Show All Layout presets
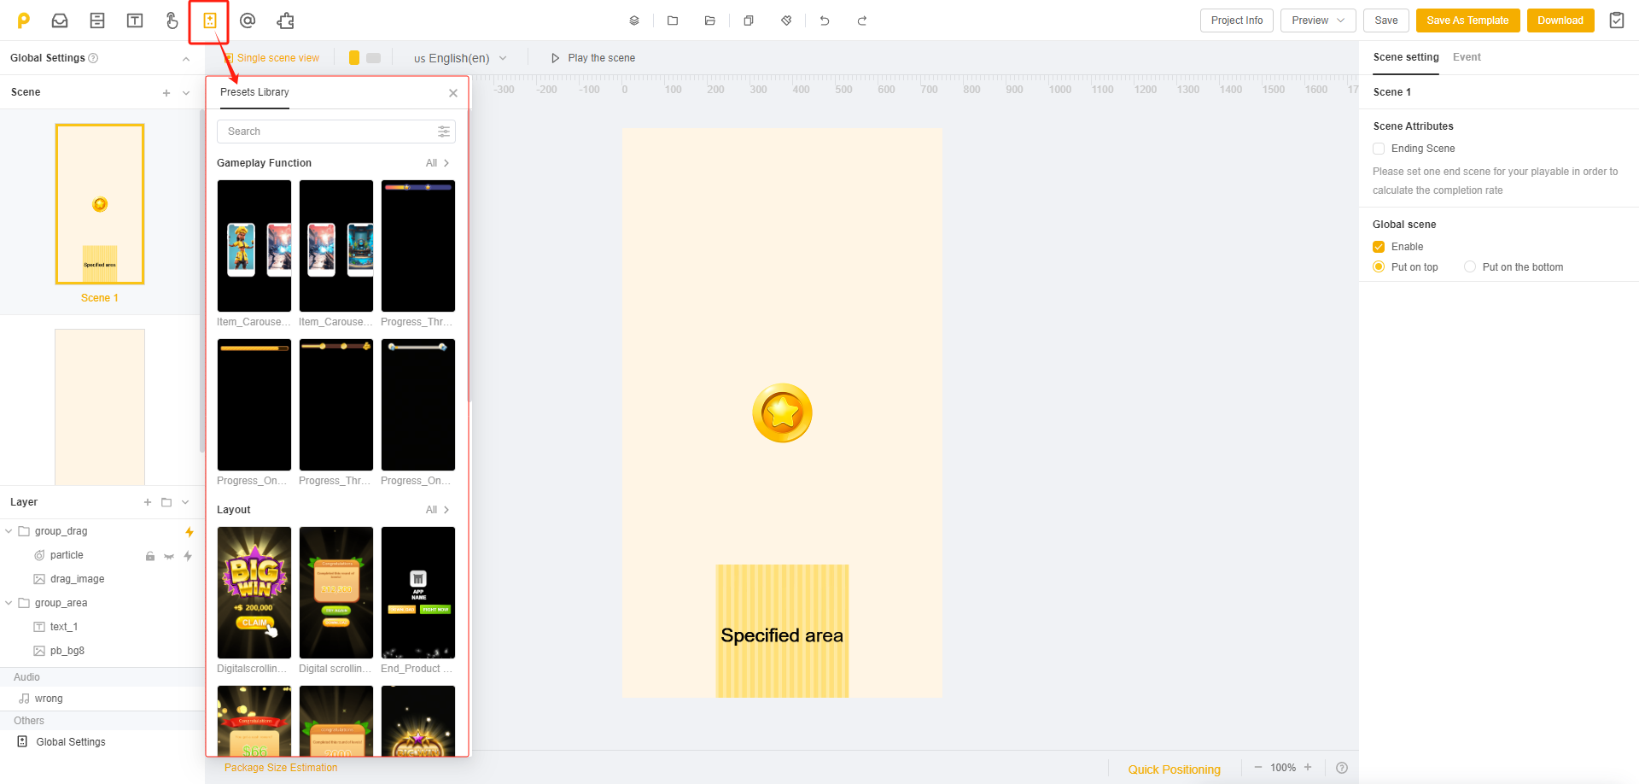1639x784 pixels. [437, 510]
